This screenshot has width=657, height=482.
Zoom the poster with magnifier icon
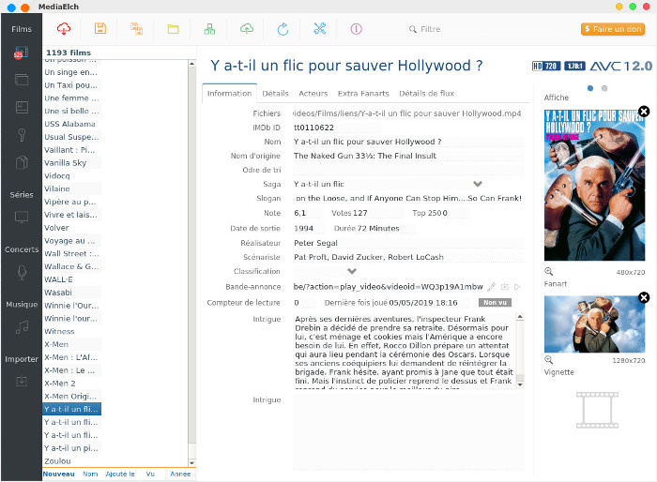tap(548, 271)
